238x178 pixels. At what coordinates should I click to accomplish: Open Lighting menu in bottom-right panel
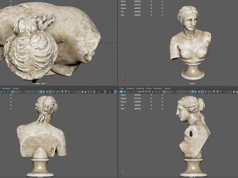[140, 89]
